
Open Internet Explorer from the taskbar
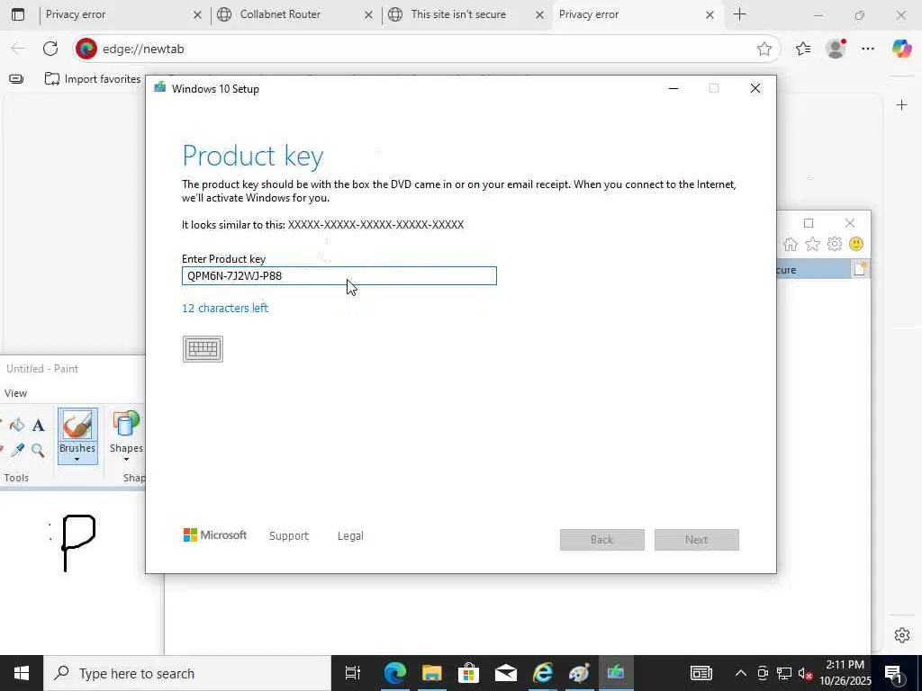coord(542,673)
